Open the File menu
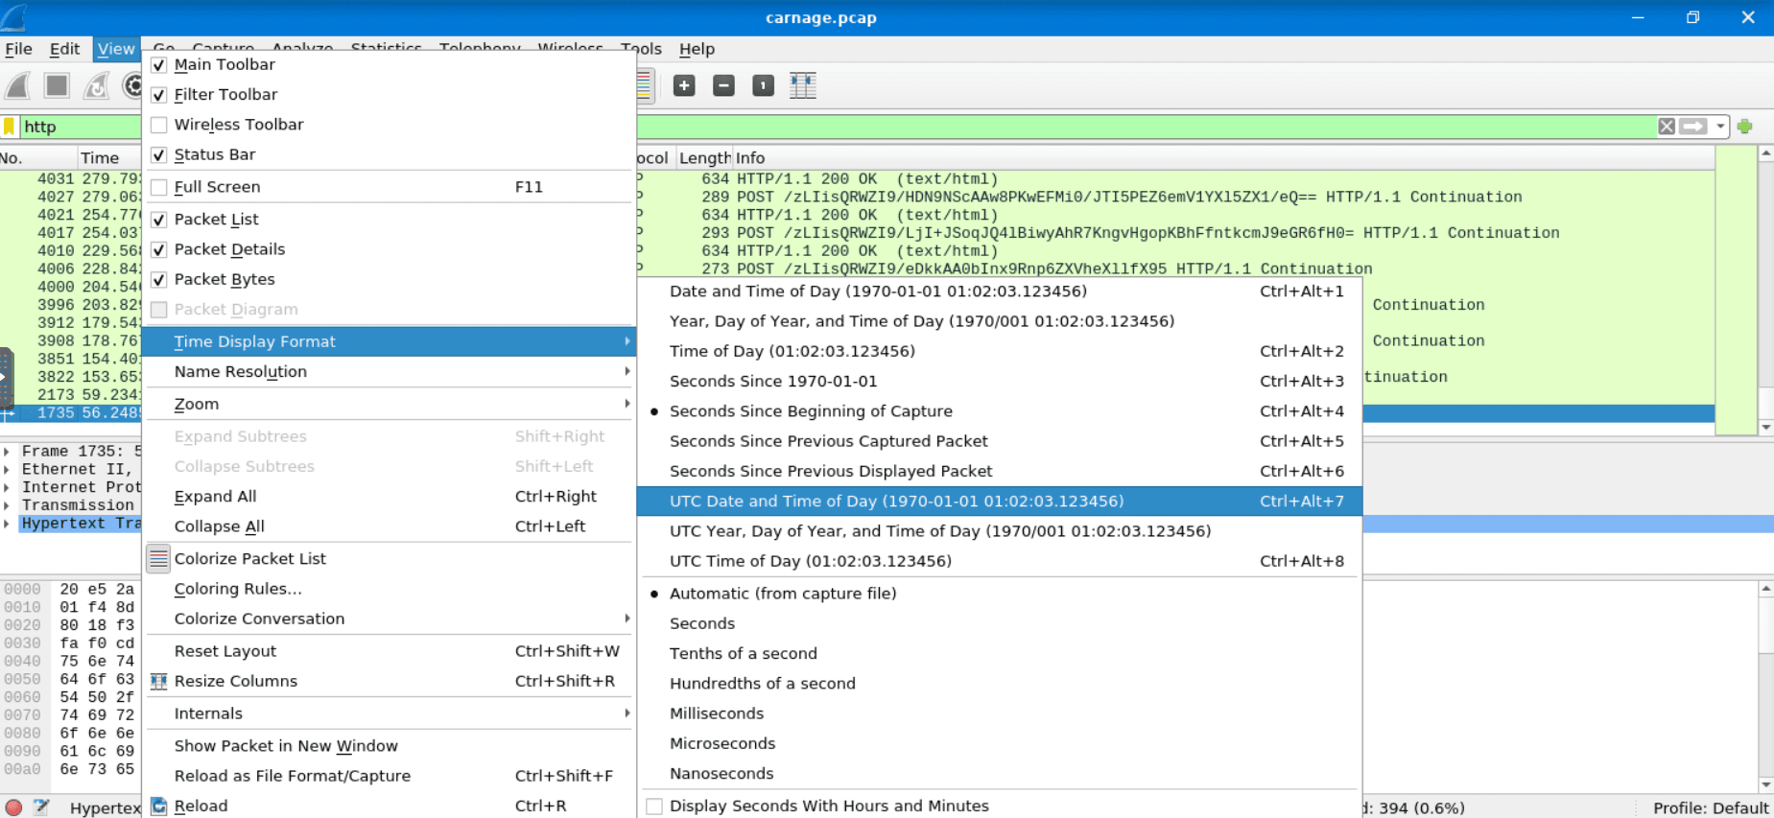 tap(18, 49)
